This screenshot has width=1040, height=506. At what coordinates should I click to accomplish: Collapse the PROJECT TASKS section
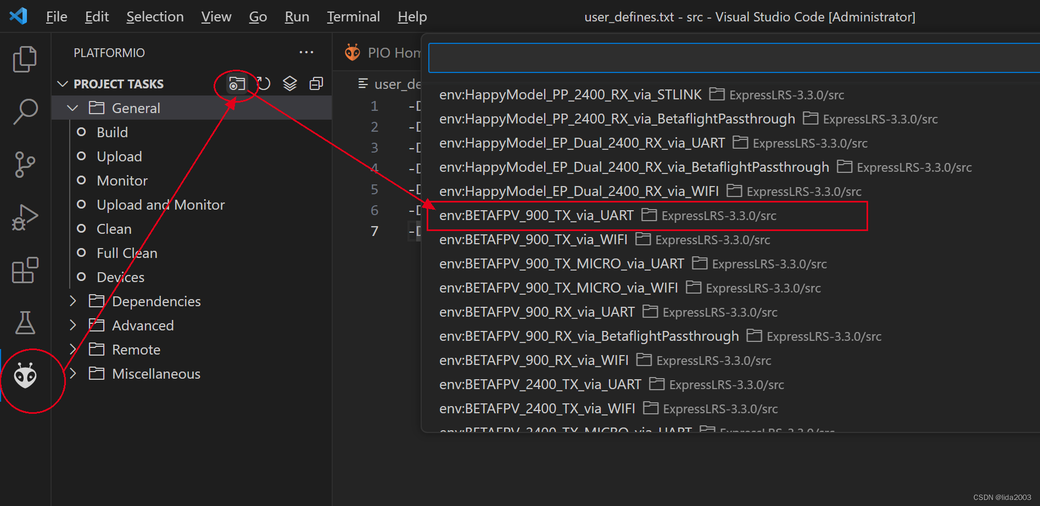coord(63,84)
